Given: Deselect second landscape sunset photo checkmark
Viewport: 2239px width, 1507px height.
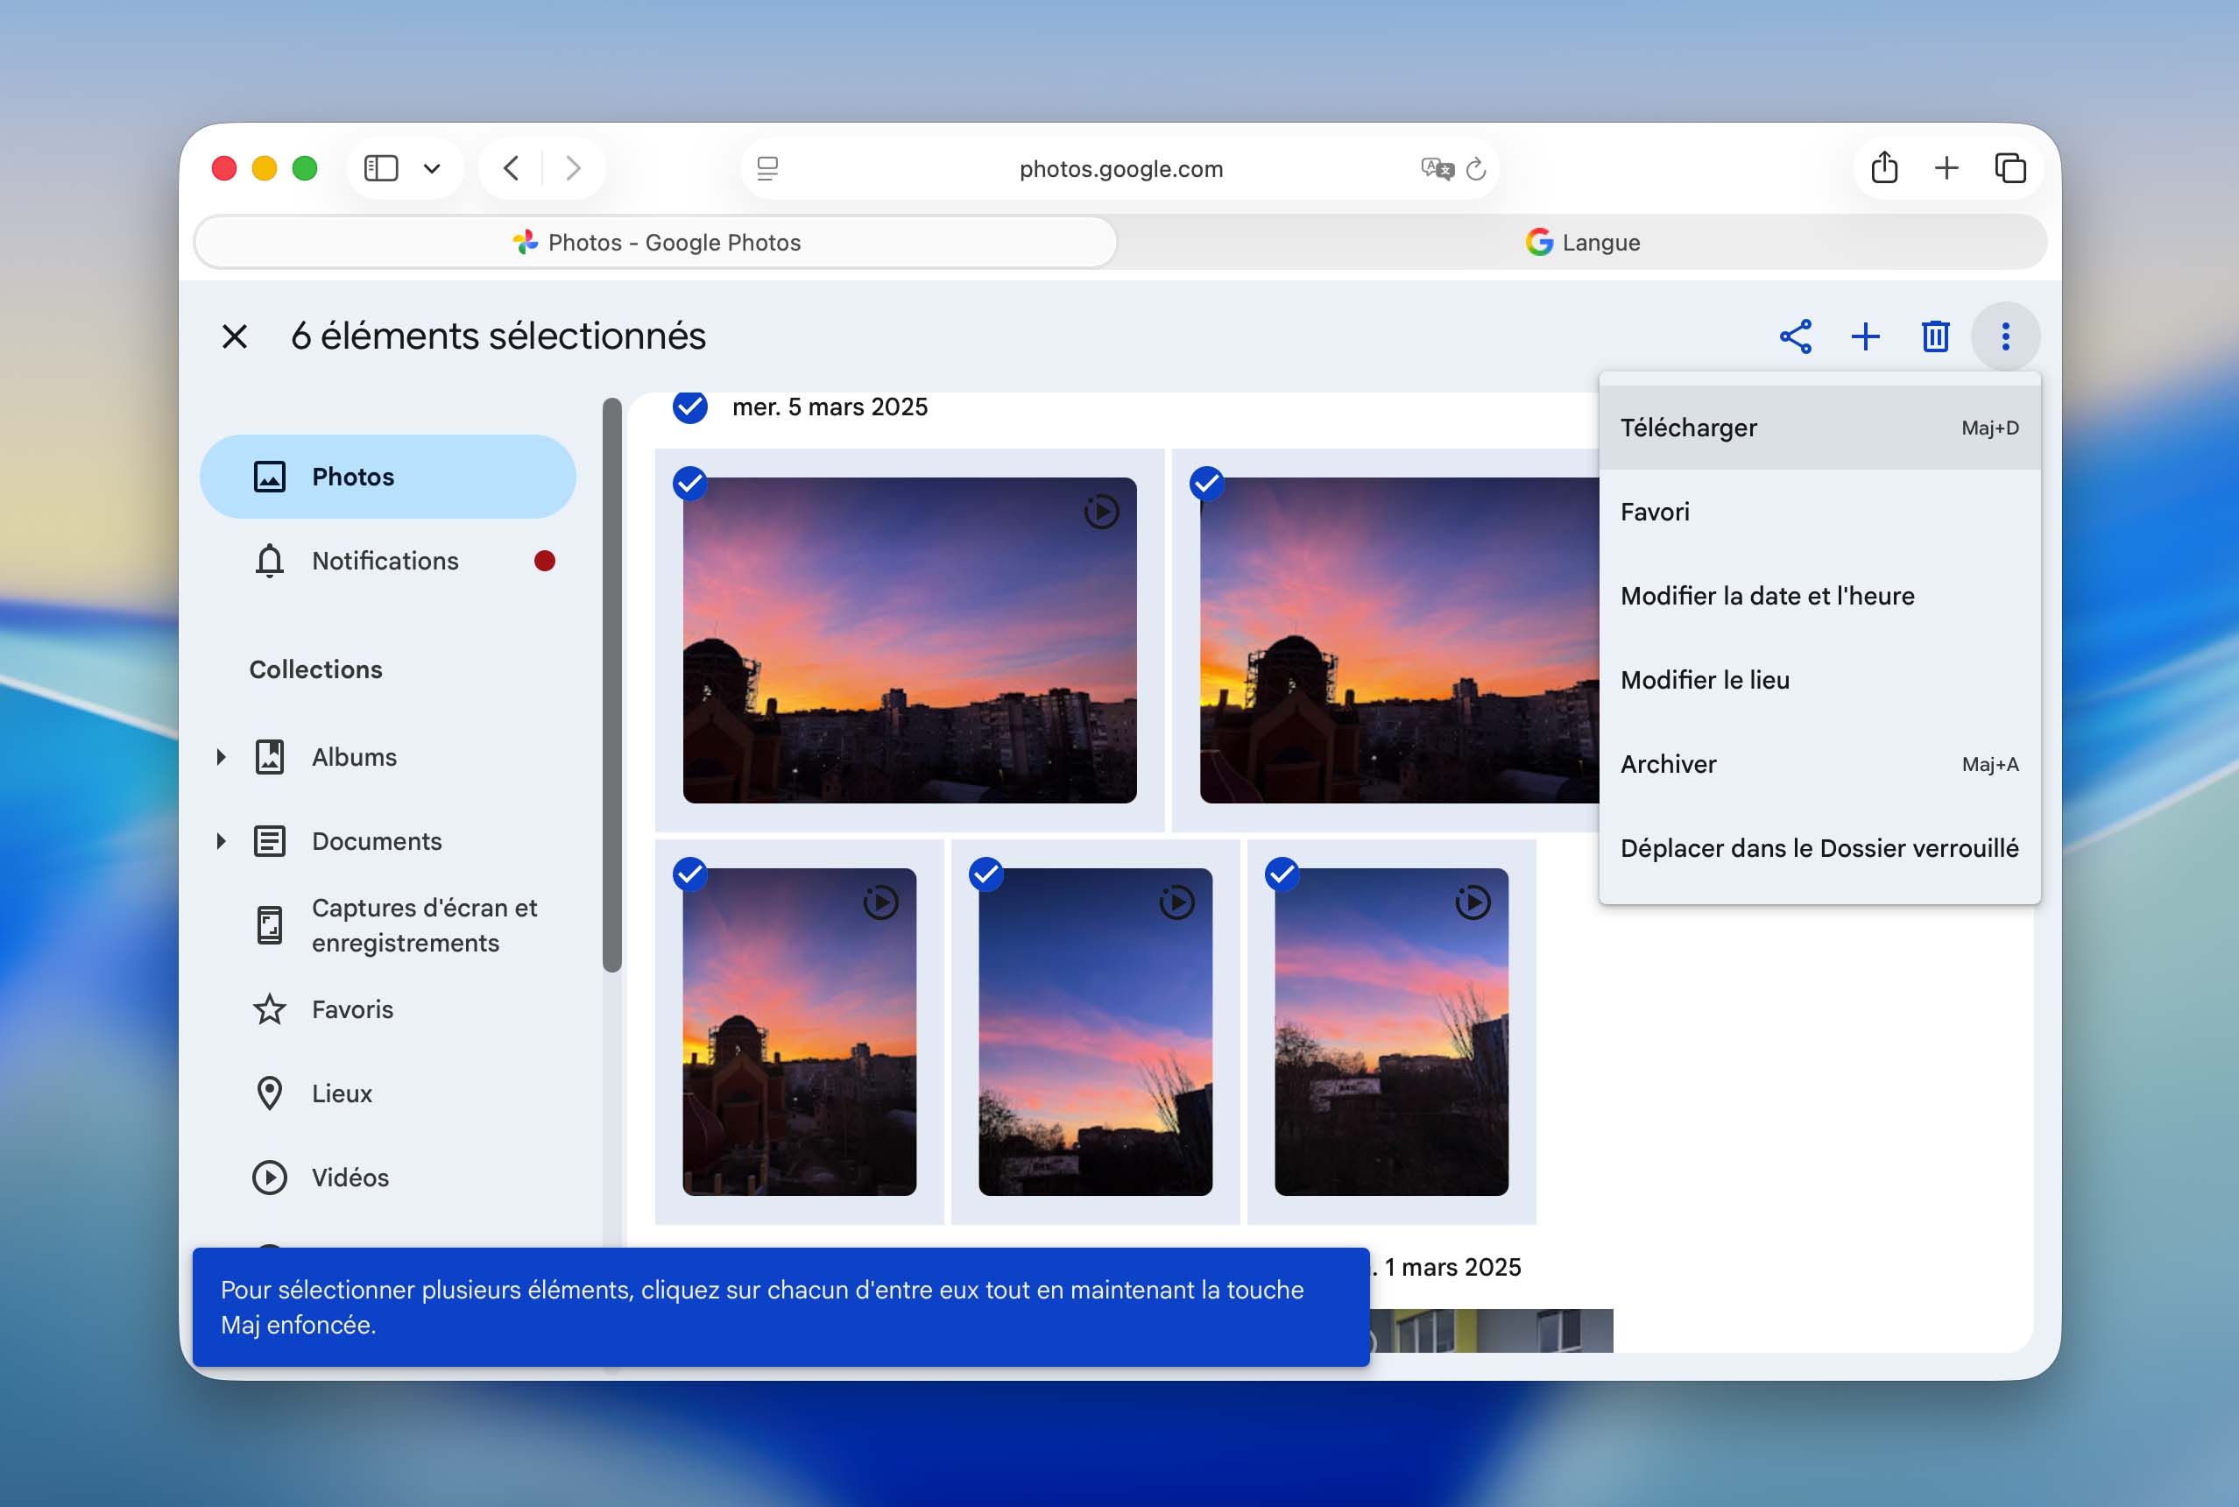Looking at the screenshot, I should [1207, 483].
